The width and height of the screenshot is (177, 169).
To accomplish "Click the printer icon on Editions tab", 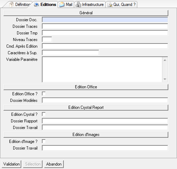I will [x=36, y=5].
